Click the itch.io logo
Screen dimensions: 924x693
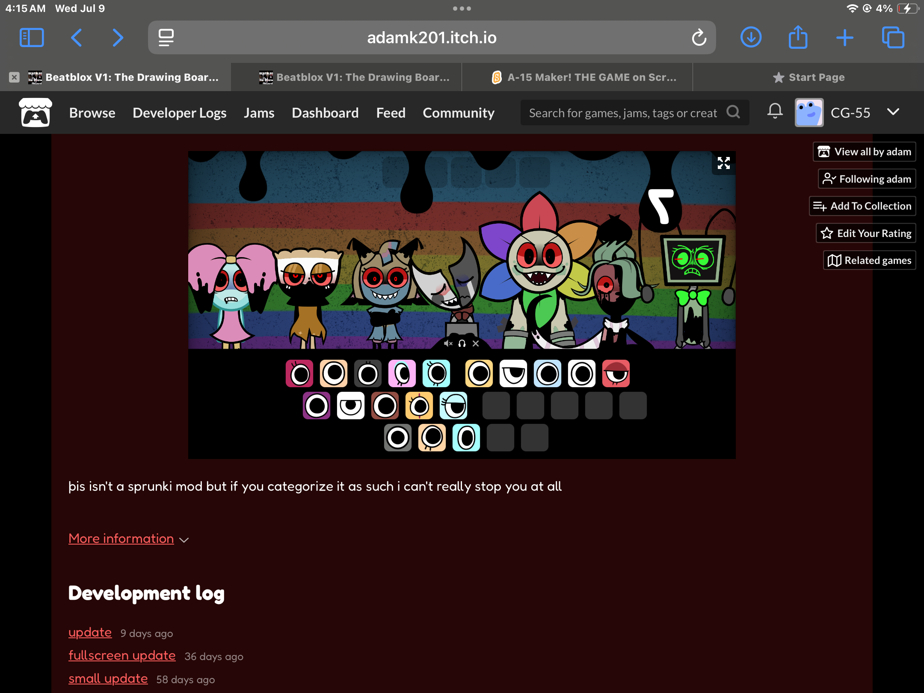(36, 113)
